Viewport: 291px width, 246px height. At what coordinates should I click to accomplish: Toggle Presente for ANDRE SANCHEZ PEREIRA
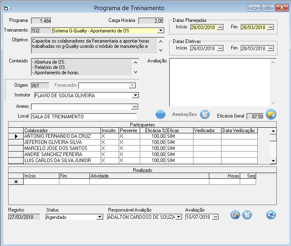pos(129,154)
